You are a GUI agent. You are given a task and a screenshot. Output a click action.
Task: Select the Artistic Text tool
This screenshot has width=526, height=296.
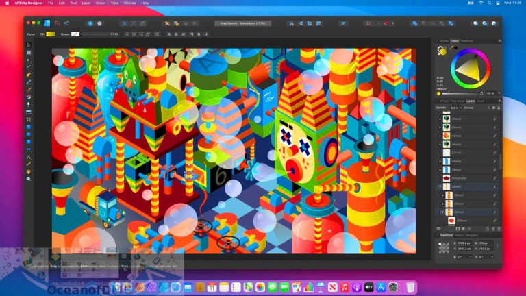pos(29,157)
